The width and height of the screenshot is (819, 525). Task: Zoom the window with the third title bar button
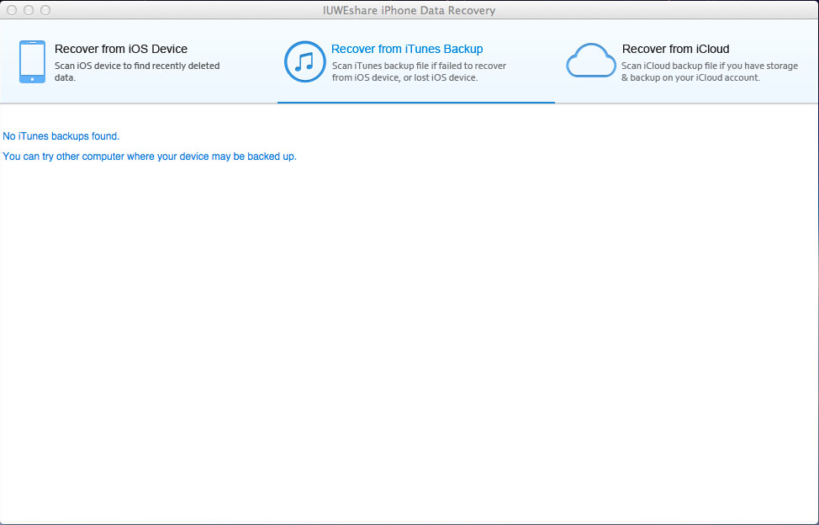(45, 10)
